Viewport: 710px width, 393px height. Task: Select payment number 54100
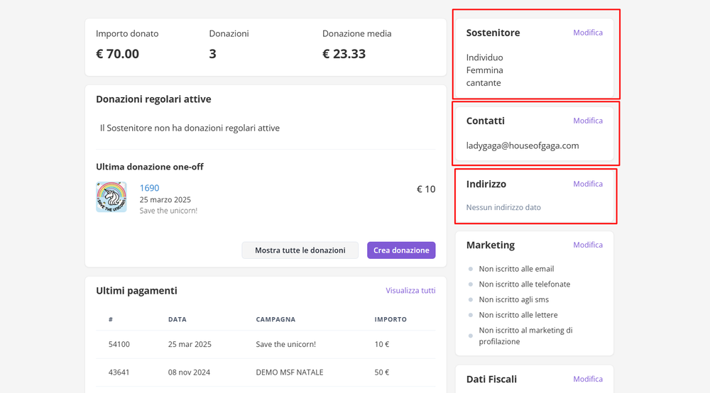pyautogui.click(x=119, y=344)
